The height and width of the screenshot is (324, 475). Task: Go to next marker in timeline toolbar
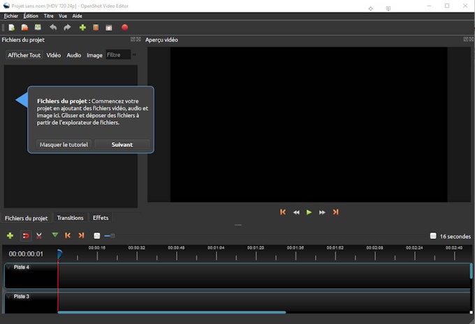81,235
